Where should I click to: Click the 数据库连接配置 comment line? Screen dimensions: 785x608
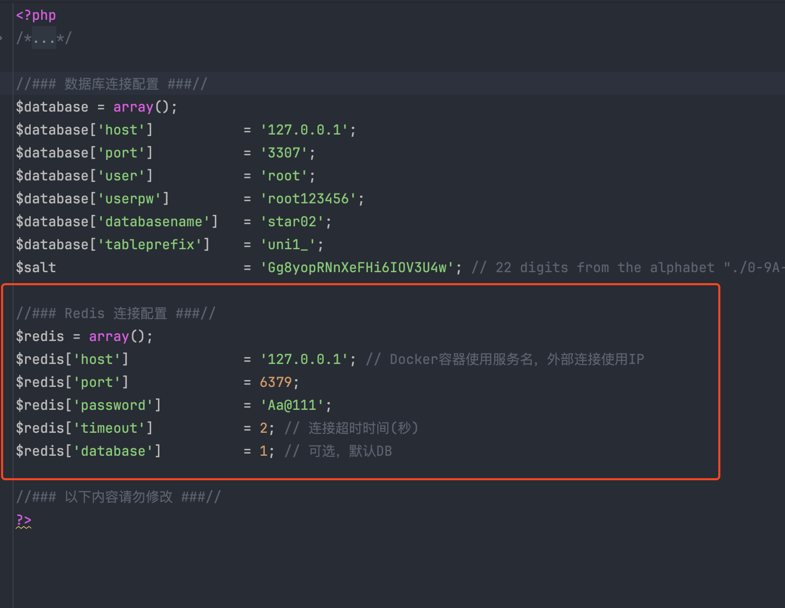tap(111, 84)
